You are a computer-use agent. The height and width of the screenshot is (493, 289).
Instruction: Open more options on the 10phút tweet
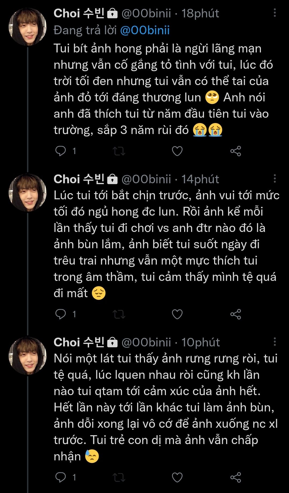(275, 342)
